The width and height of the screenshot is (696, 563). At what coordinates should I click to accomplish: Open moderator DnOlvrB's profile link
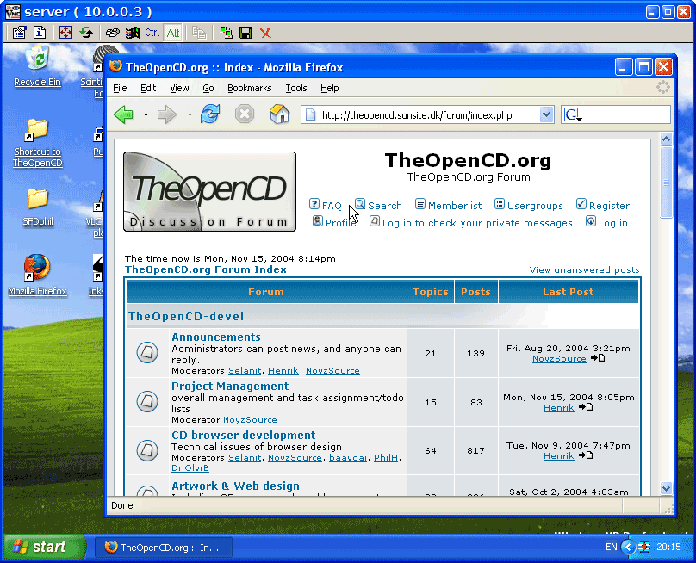190,468
